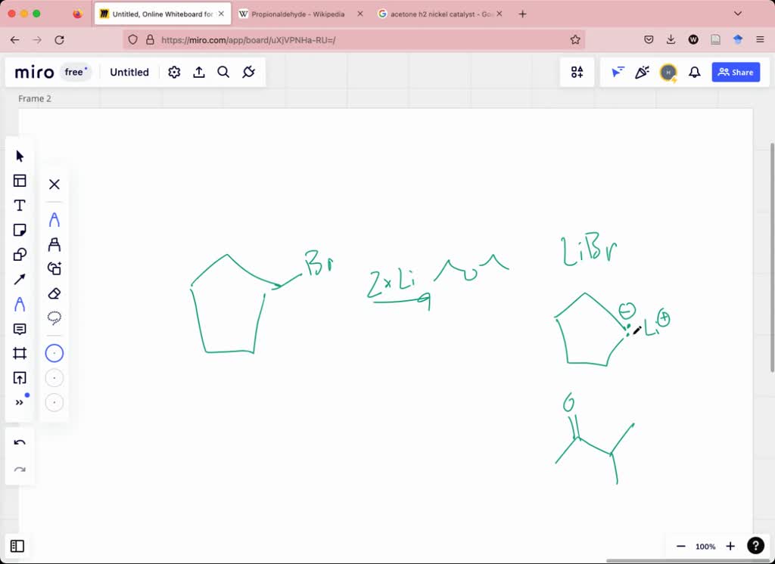Open the browser tab list dropdown
This screenshot has height=564, width=775.
(737, 13)
